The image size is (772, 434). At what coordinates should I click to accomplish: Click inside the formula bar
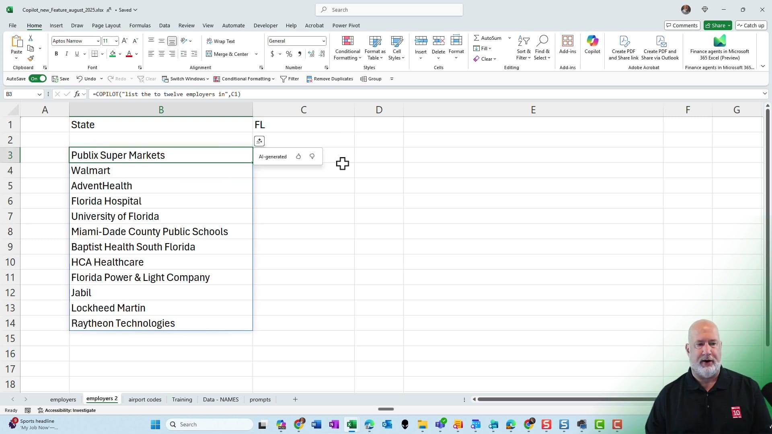[281, 94]
